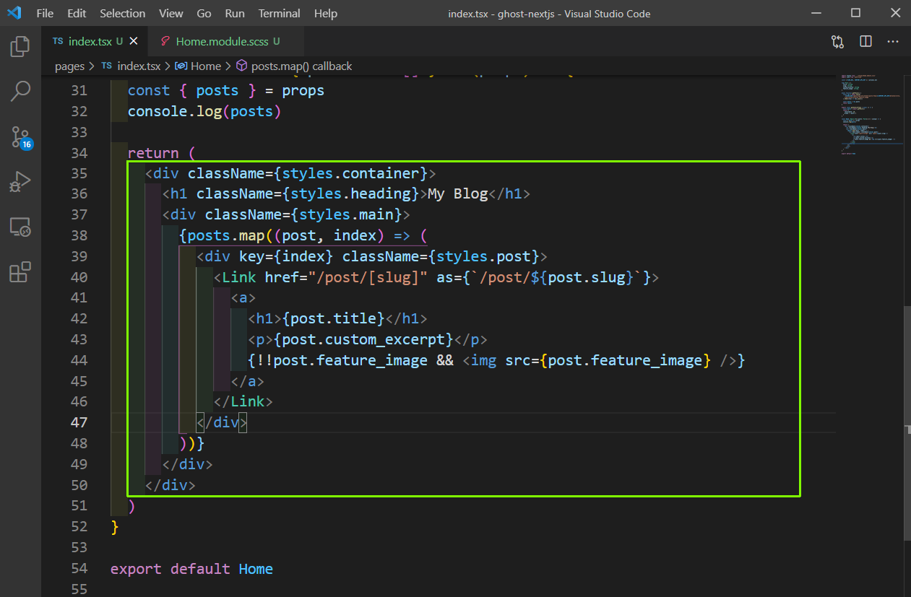Click line number 47 in gutter

79,422
